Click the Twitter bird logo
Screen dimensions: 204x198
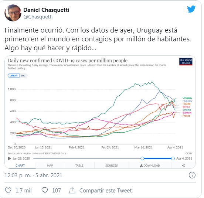[x=191, y=9]
